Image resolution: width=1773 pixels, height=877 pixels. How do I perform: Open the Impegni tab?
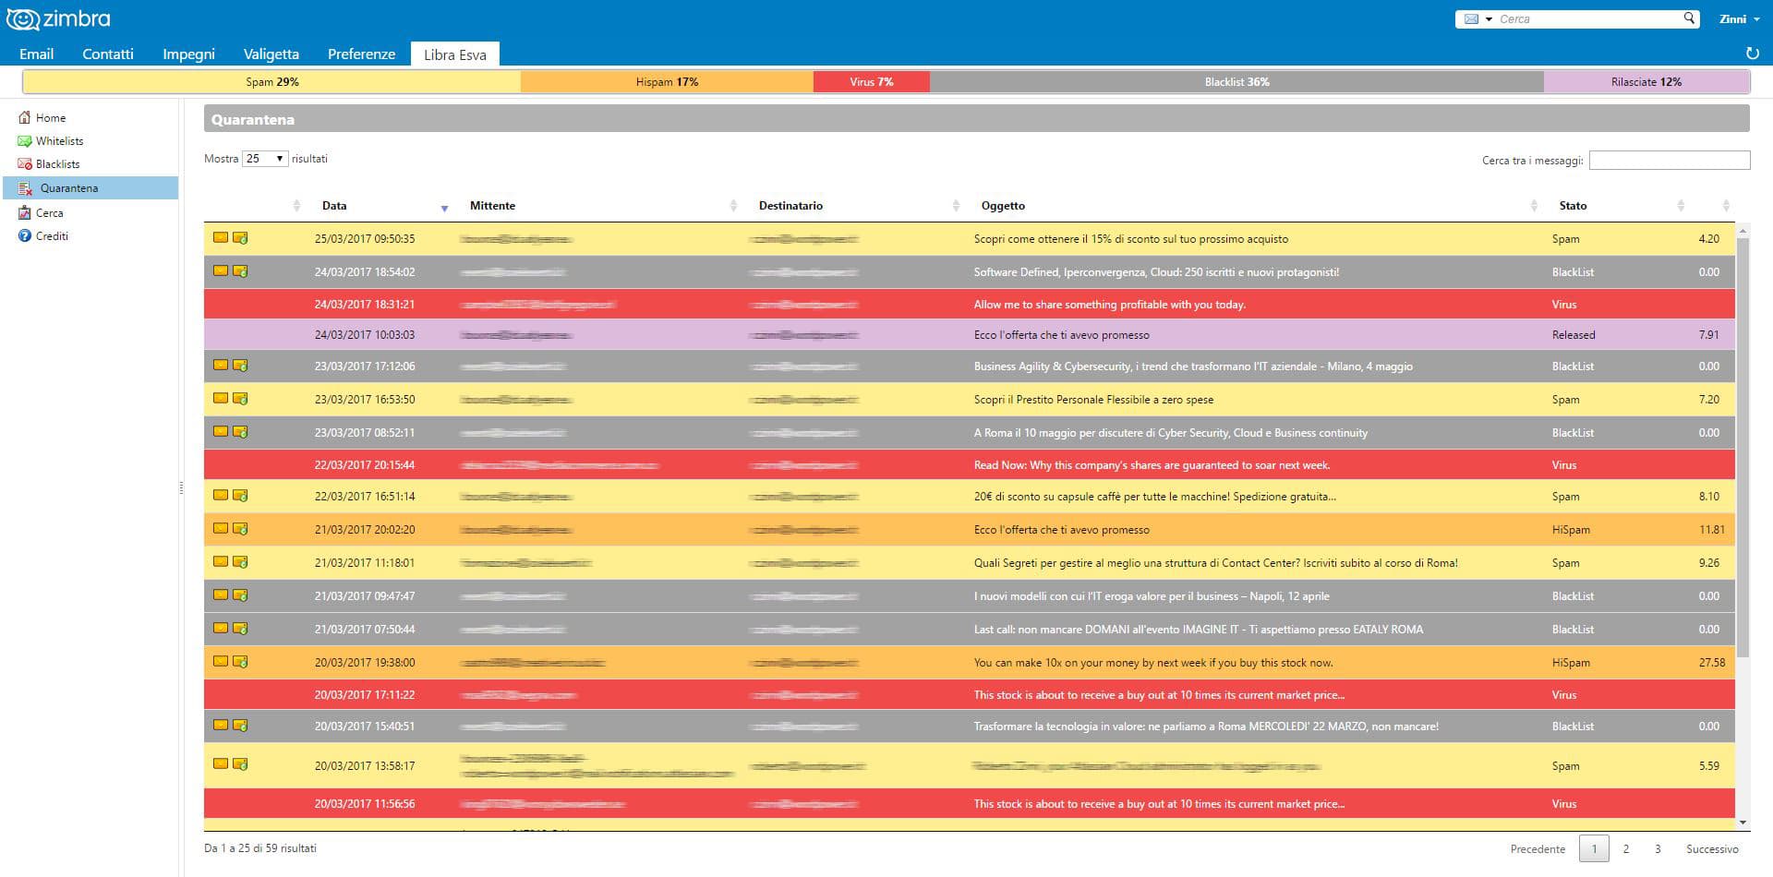[x=188, y=54]
